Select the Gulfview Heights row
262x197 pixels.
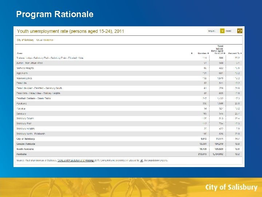129,68
